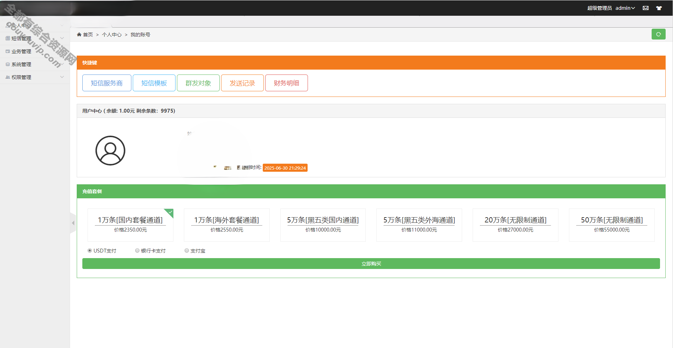Open the mail envelope icon in header
673x348 pixels.
646,8
